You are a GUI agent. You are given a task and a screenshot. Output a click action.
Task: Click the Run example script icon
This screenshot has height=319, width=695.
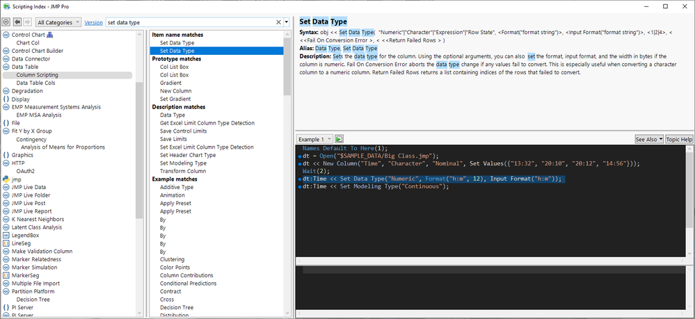(x=339, y=139)
